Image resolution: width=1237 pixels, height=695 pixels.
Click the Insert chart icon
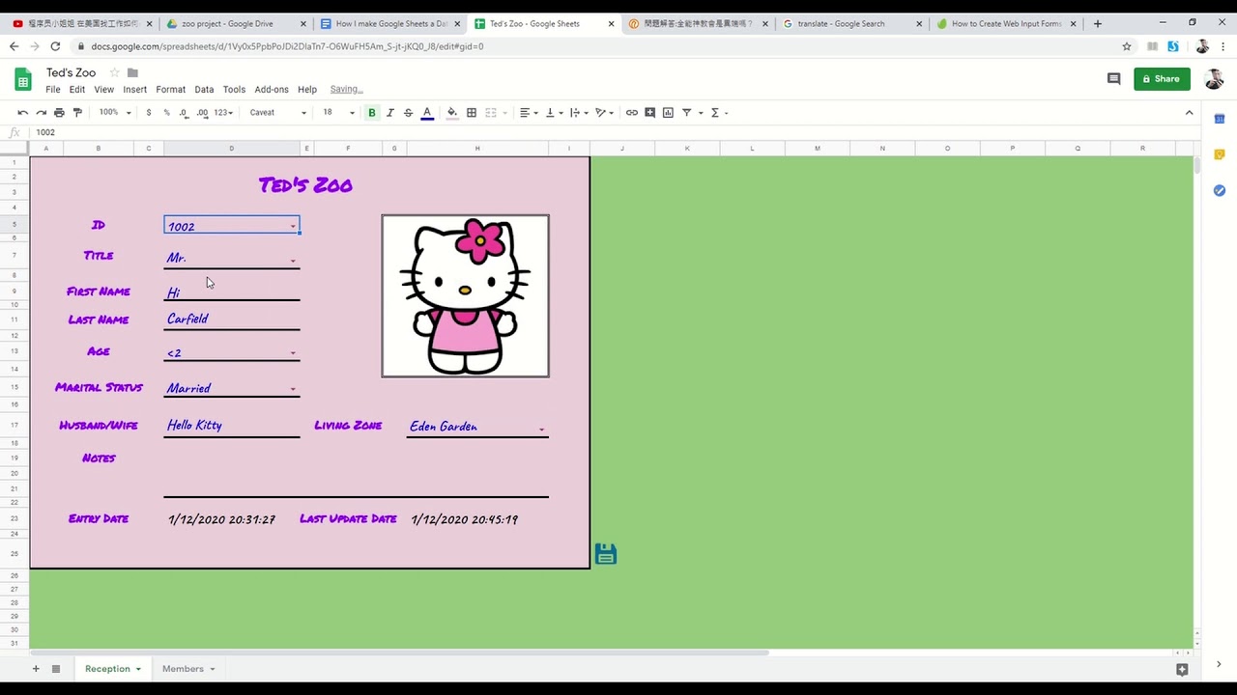pyautogui.click(x=668, y=113)
